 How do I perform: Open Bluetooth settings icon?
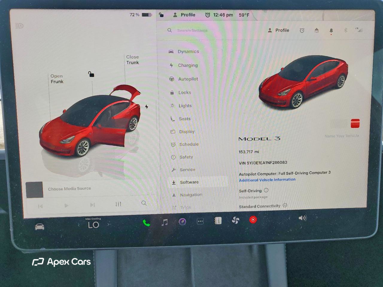[x=345, y=30]
